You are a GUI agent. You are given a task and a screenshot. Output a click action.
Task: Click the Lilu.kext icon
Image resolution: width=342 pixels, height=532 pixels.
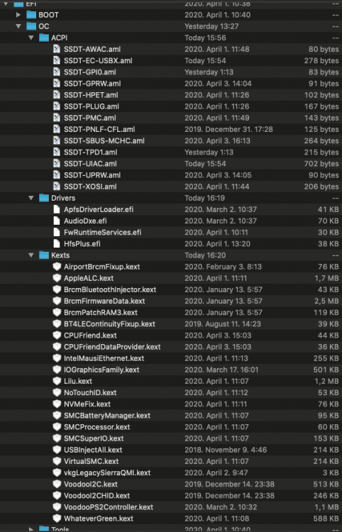click(57, 381)
